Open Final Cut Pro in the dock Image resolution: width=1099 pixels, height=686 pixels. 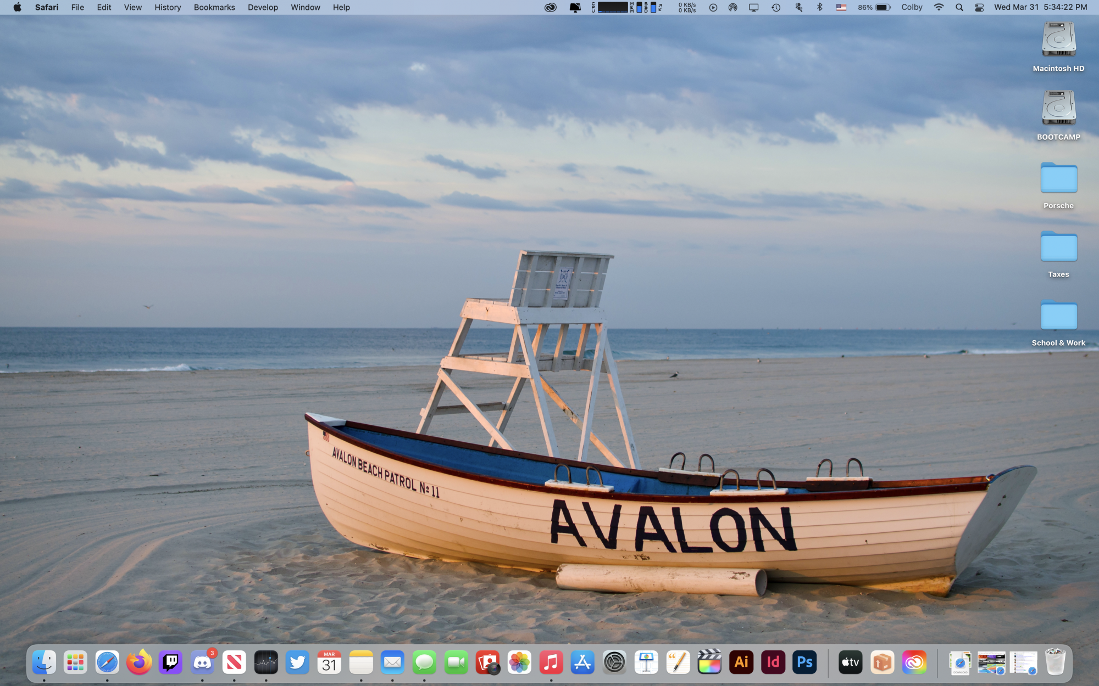tap(709, 663)
